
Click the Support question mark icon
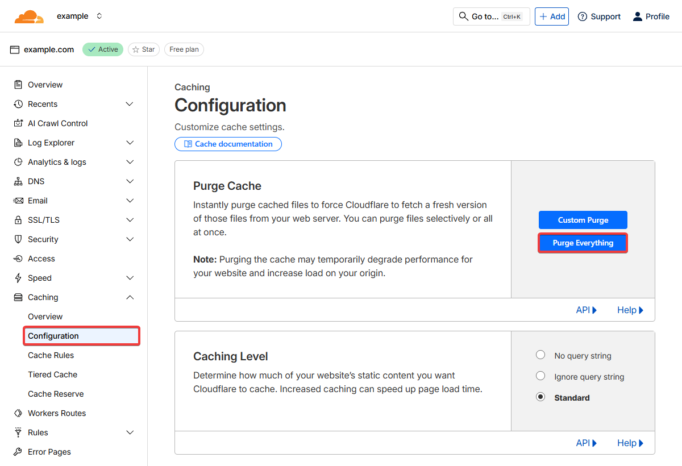pos(583,16)
